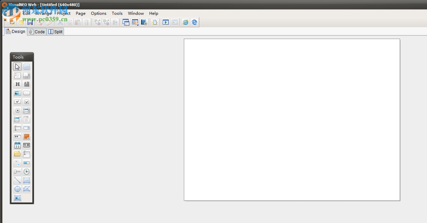Preview in Internet Explorer

pos(186,22)
